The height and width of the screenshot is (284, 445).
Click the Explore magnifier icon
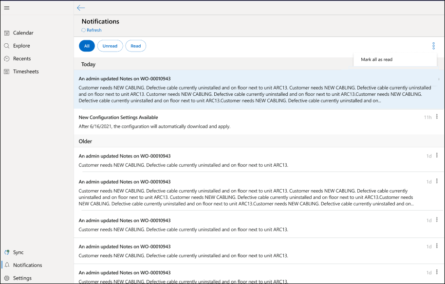(x=7, y=46)
